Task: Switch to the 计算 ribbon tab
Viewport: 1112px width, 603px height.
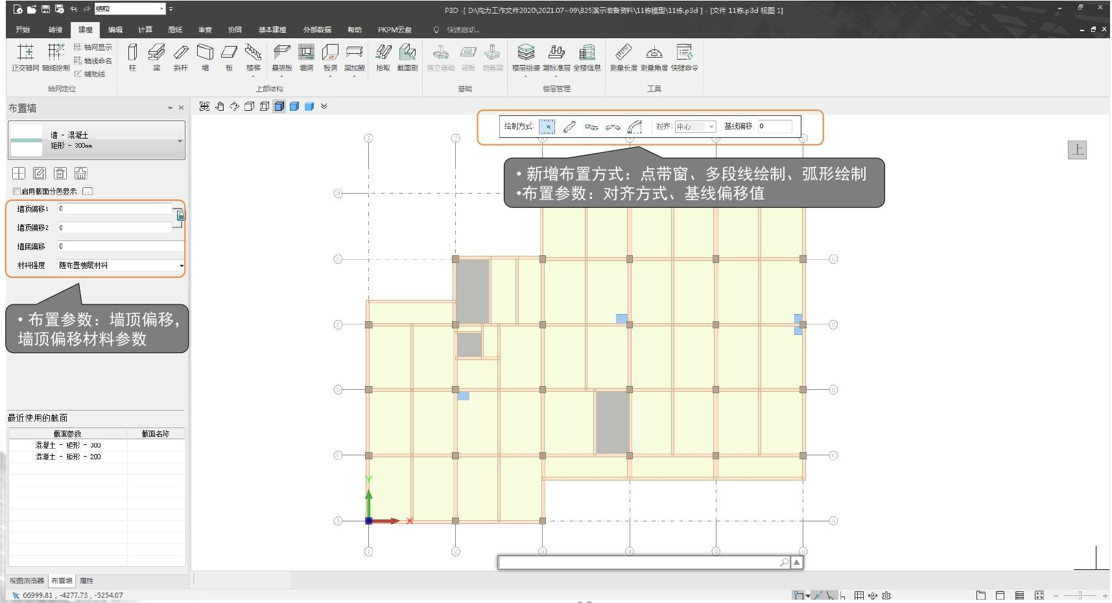Action: pos(145,30)
